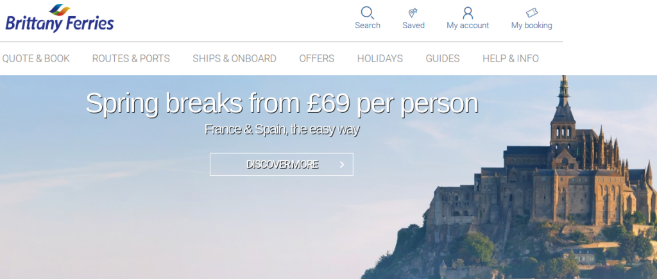Screen dimensions: 657x279
Task: Click the Search label text
Action: click(368, 26)
